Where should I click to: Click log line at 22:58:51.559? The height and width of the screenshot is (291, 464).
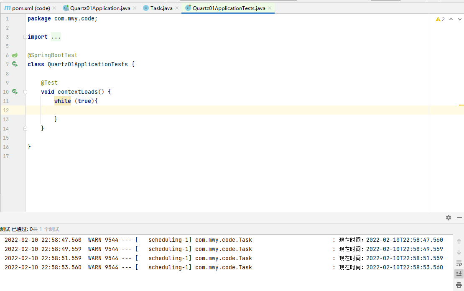tap(224, 258)
